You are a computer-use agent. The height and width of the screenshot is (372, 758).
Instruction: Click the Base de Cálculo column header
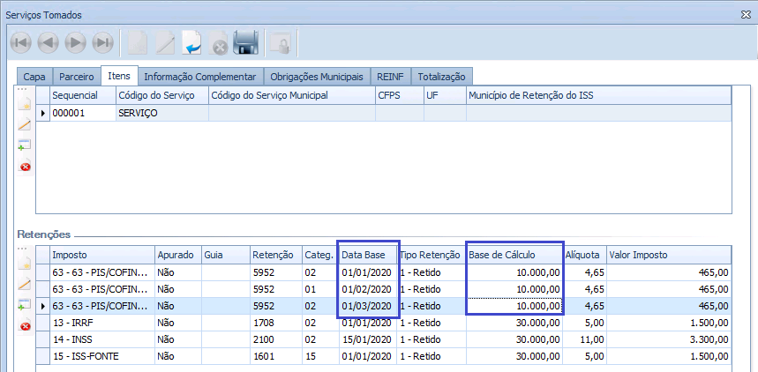point(514,255)
